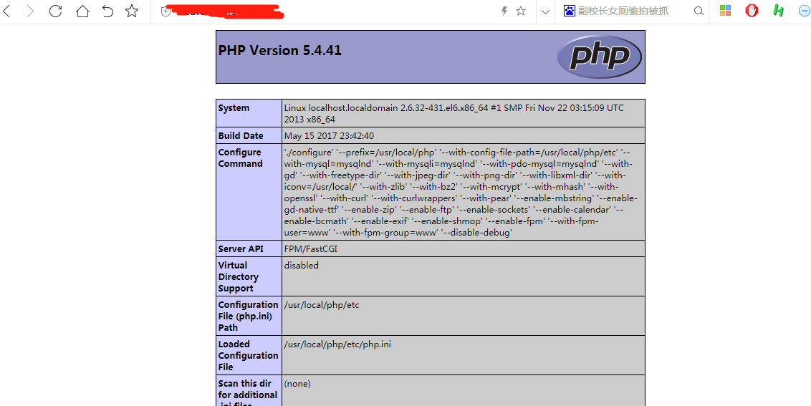Check site security via the shield icon
Image resolution: width=811 pixels, height=406 pixels.
tap(165, 11)
